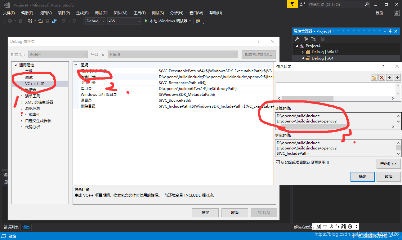Image resolution: width=402 pixels, height=240 pixels.
Task: Expand the 浏览信息 tree node
Action: click(21, 109)
